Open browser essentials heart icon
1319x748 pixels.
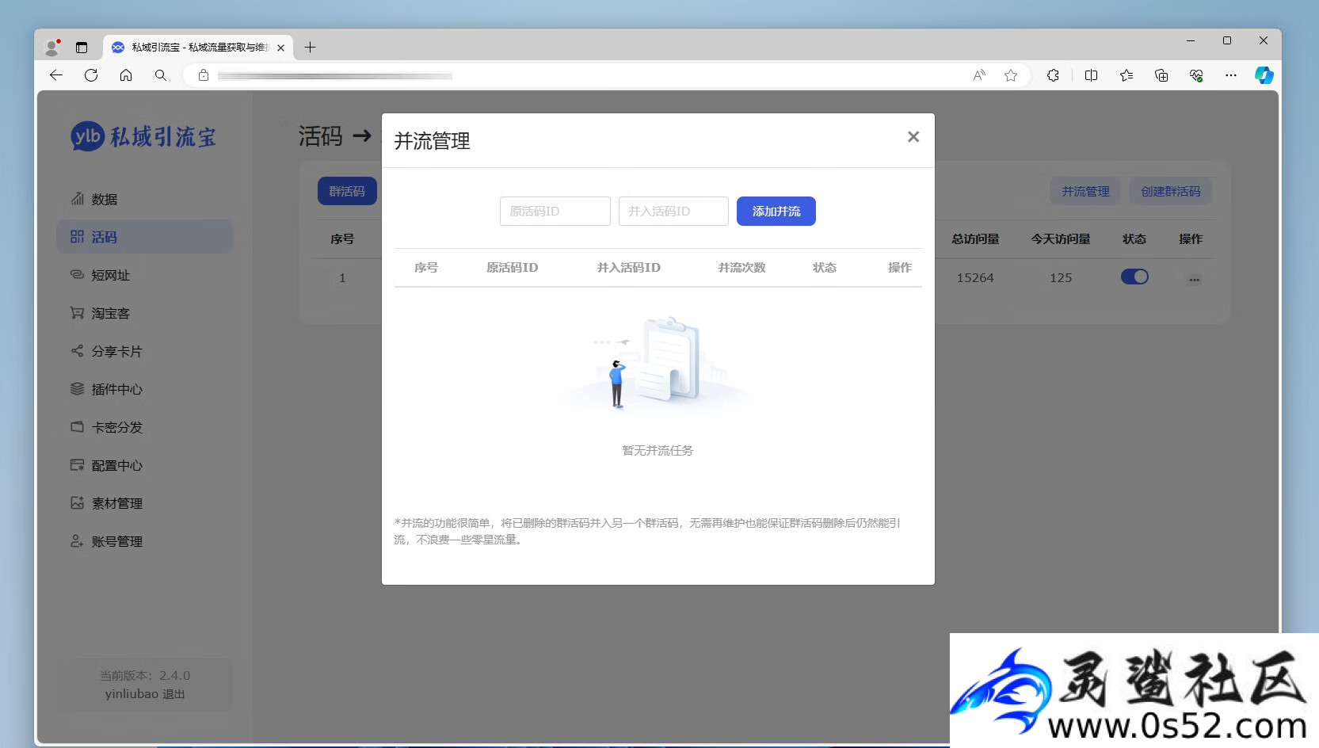tap(1196, 75)
